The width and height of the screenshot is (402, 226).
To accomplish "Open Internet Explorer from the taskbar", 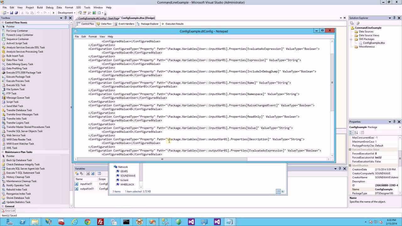I will 74,222.
